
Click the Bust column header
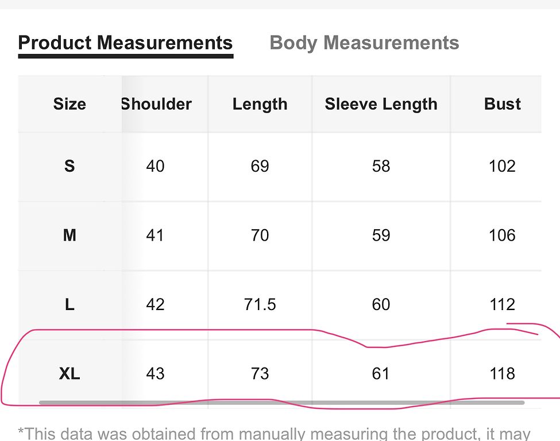click(502, 104)
